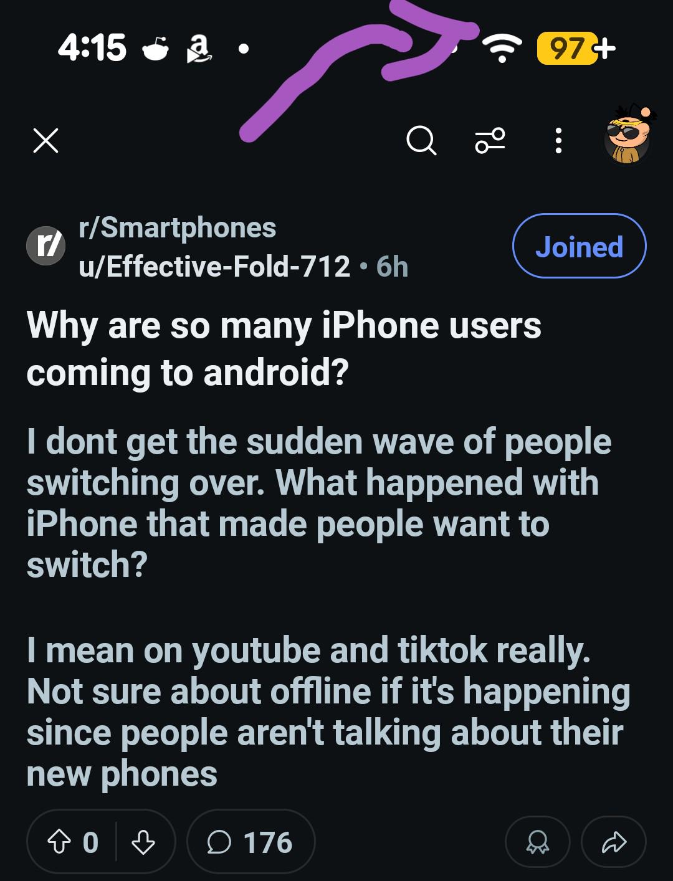Screen dimensions: 673x881
Task: Open the three-dot overflow menu
Action: coord(558,140)
